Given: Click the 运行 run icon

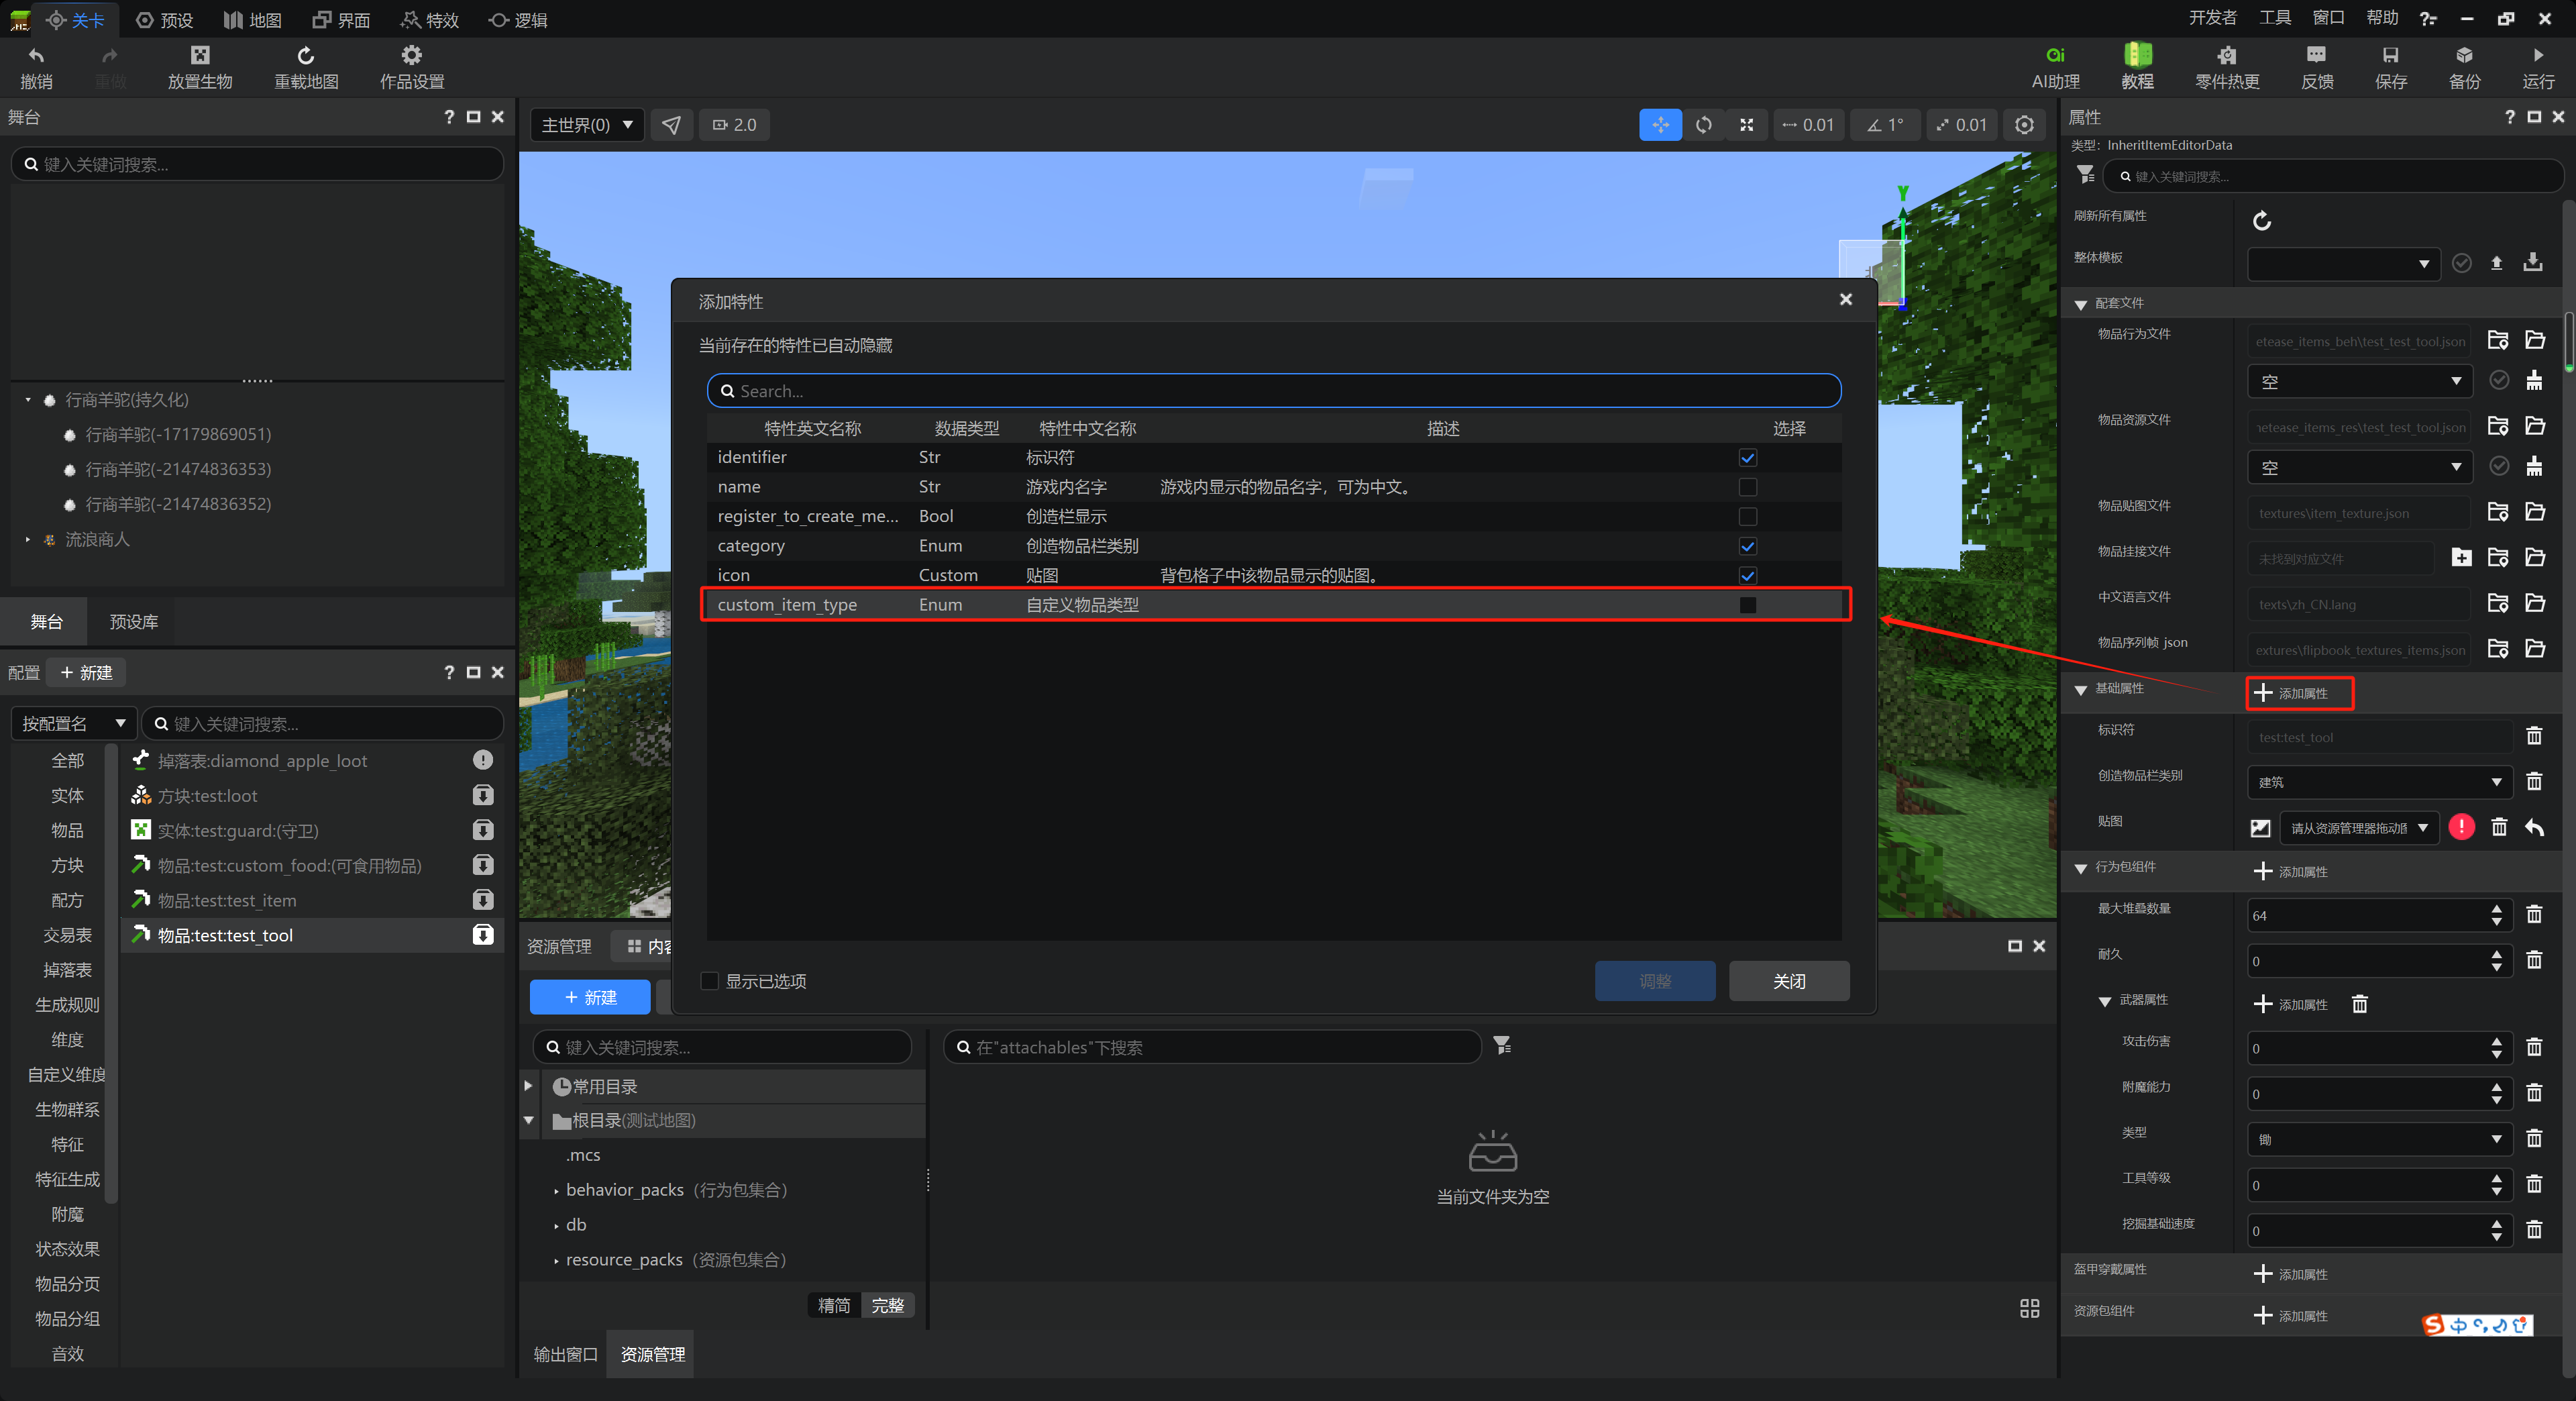Looking at the screenshot, I should 2538,55.
